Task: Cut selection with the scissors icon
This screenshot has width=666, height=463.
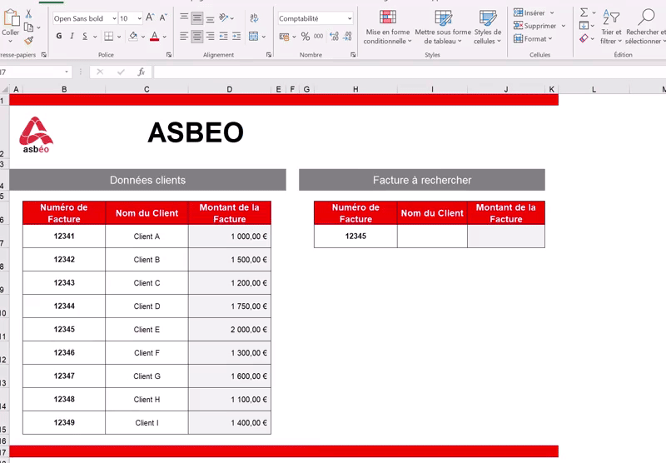Action: (x=28, y=14)
